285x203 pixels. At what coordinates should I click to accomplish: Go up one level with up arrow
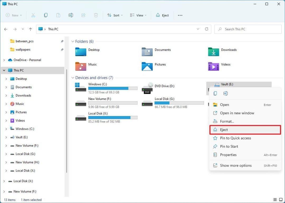(x=30, y=29)
